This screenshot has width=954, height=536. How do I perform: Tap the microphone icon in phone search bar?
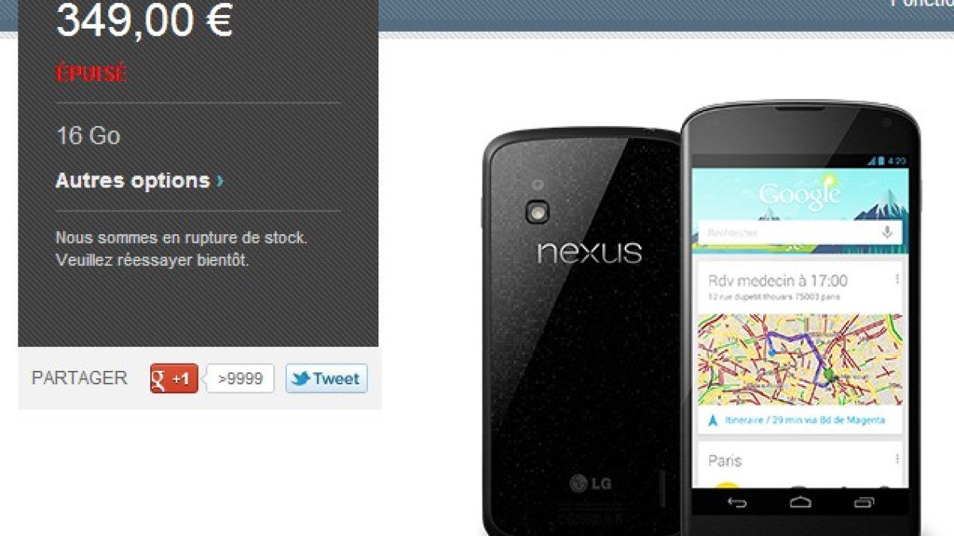coord(887,233)
